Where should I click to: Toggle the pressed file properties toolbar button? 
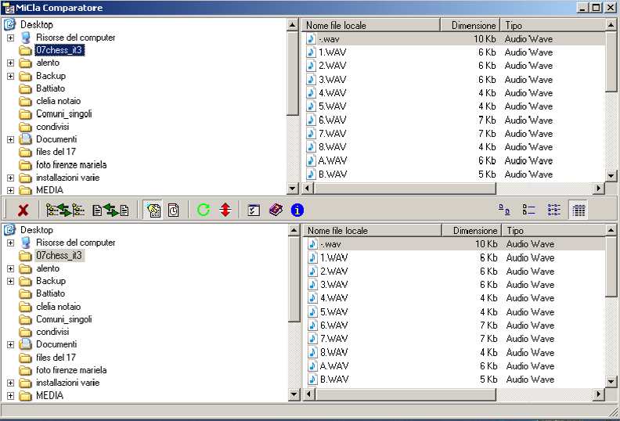coord(153,210)
